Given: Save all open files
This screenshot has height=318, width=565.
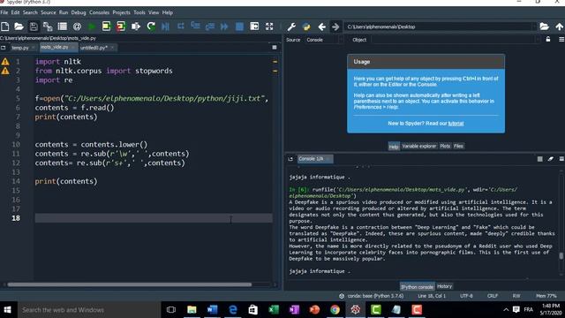Looking at the screenshot, I should [48, 26].
